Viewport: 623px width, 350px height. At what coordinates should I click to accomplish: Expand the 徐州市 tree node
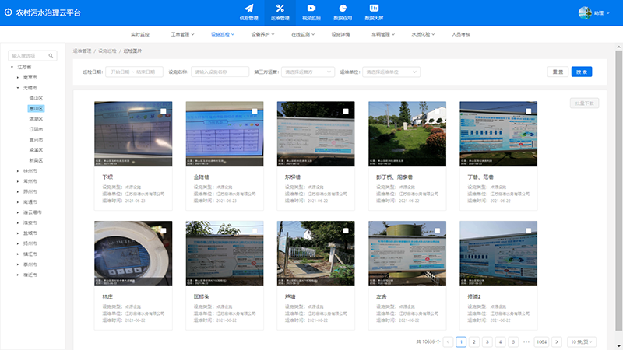coord(19,170)
